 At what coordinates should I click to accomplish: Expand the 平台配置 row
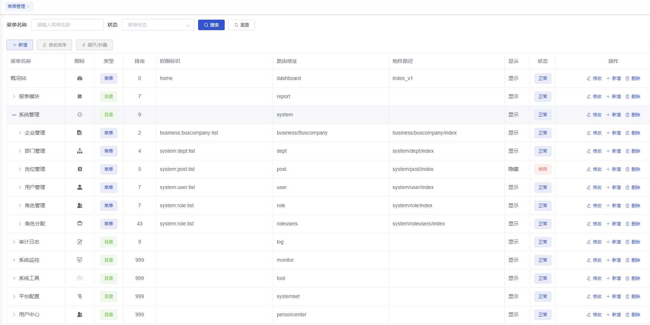[14, 296]
